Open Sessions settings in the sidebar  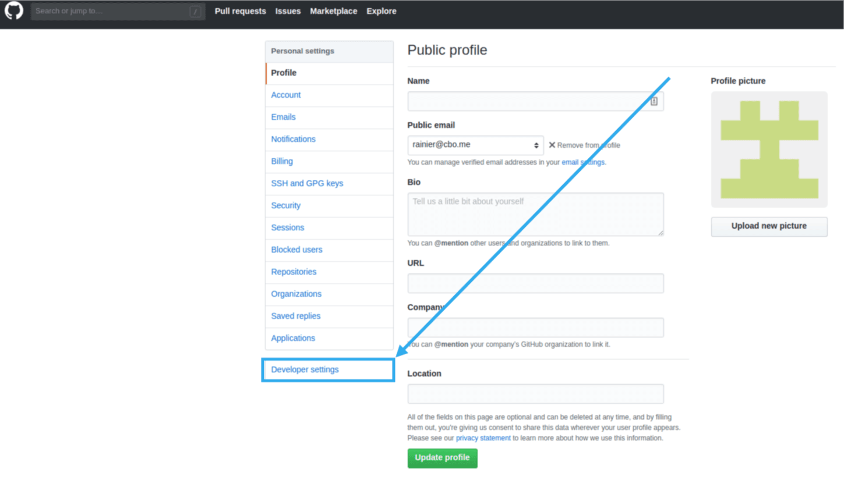pyautogui.click(x=329, y=228)
